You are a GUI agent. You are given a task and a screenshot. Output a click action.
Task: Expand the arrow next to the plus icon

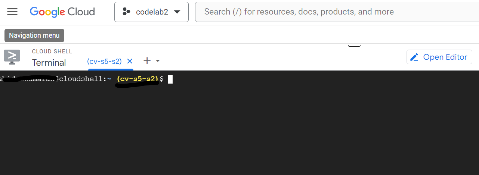158,61
